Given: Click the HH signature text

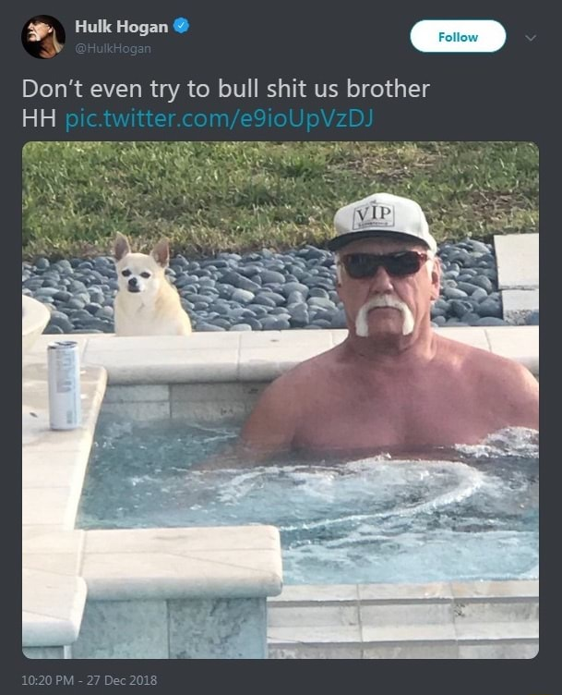Looking at the screenshot, I should pos(39,118).
